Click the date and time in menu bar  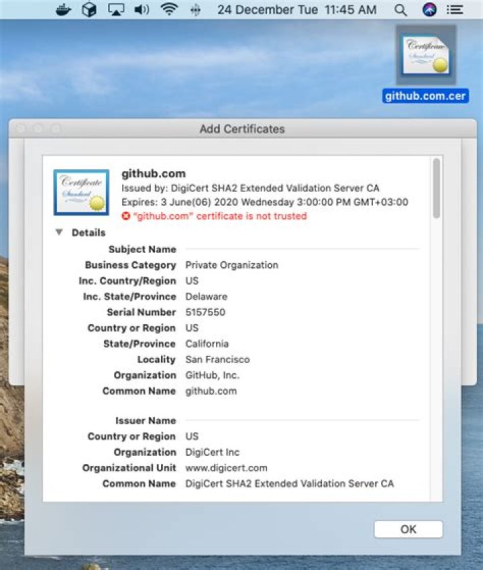click(297, 10)
